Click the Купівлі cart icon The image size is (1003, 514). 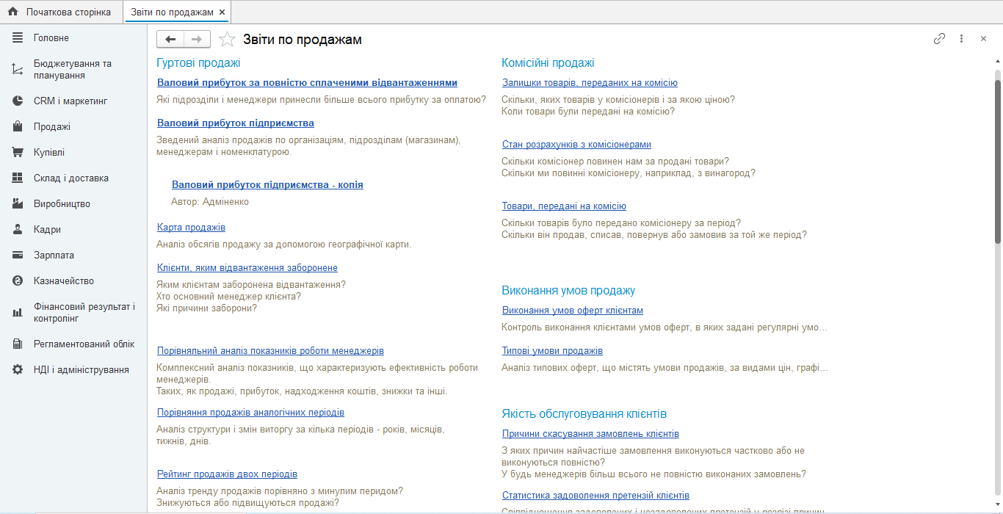(x=18, y=153)
